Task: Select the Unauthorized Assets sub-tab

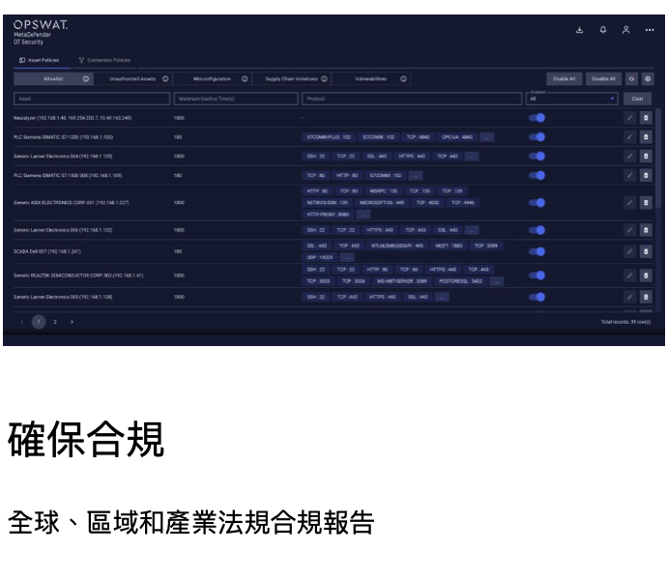Action: pyautogui.click(x=132, y=78)
